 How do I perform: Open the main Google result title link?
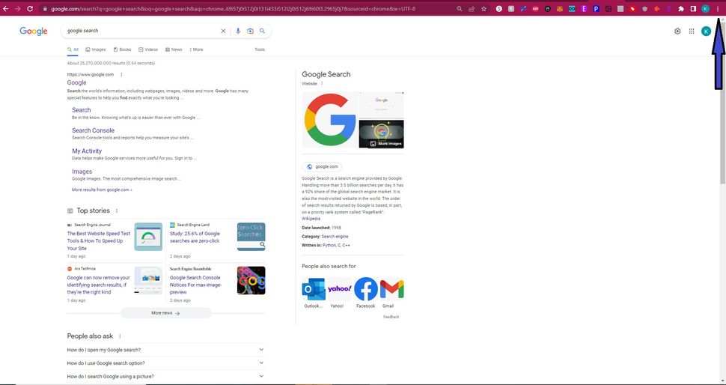coord(77,83)
